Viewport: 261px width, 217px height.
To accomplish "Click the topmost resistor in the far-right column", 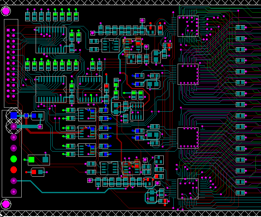I will click(x=240, y=27).
